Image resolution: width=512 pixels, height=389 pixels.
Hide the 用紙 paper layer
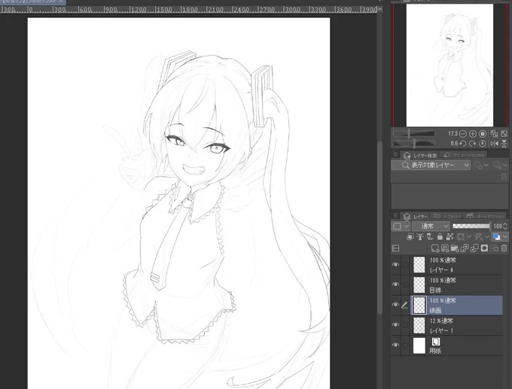(395, 345)
